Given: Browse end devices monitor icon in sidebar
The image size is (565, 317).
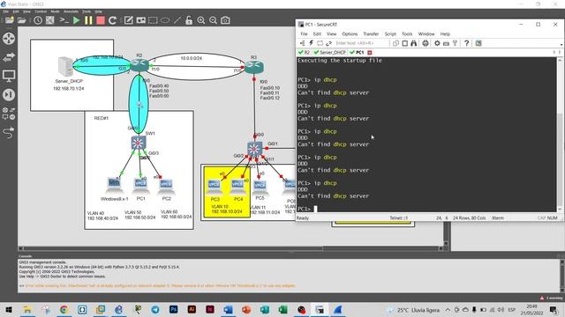Looking at the screenshot, I should 9,76.
